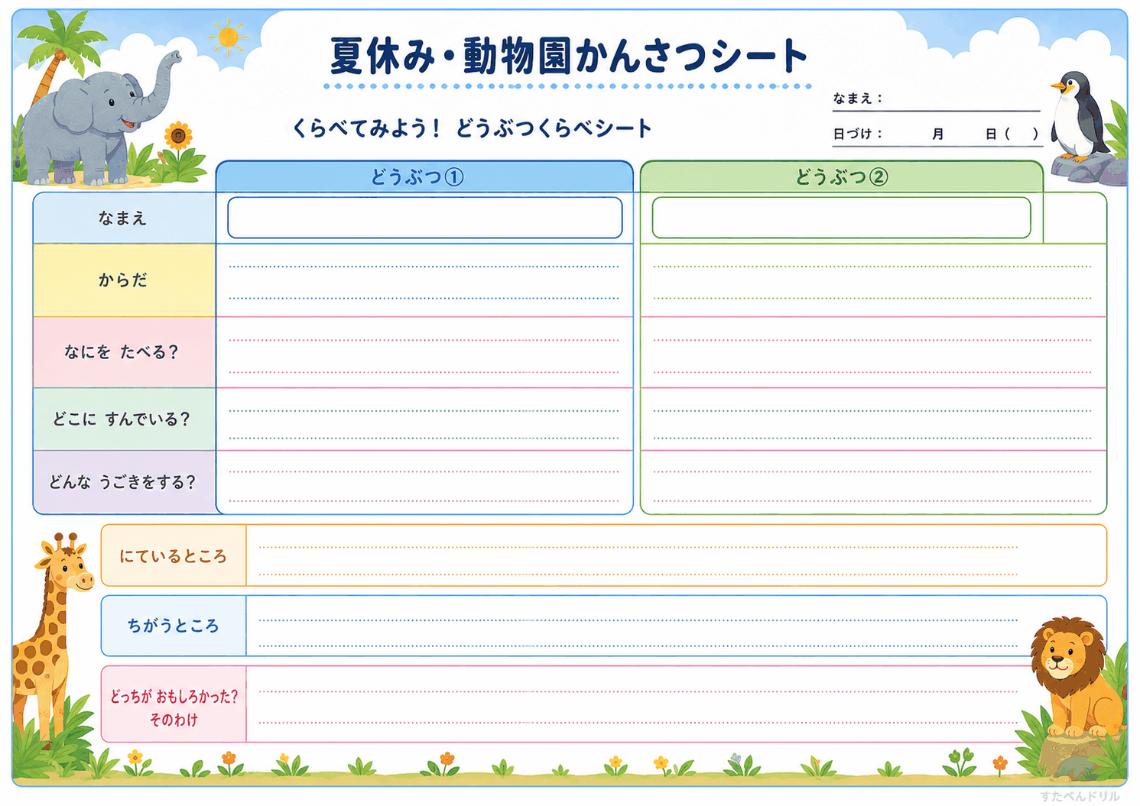Click the にているところ writing area

pos(676,556)
